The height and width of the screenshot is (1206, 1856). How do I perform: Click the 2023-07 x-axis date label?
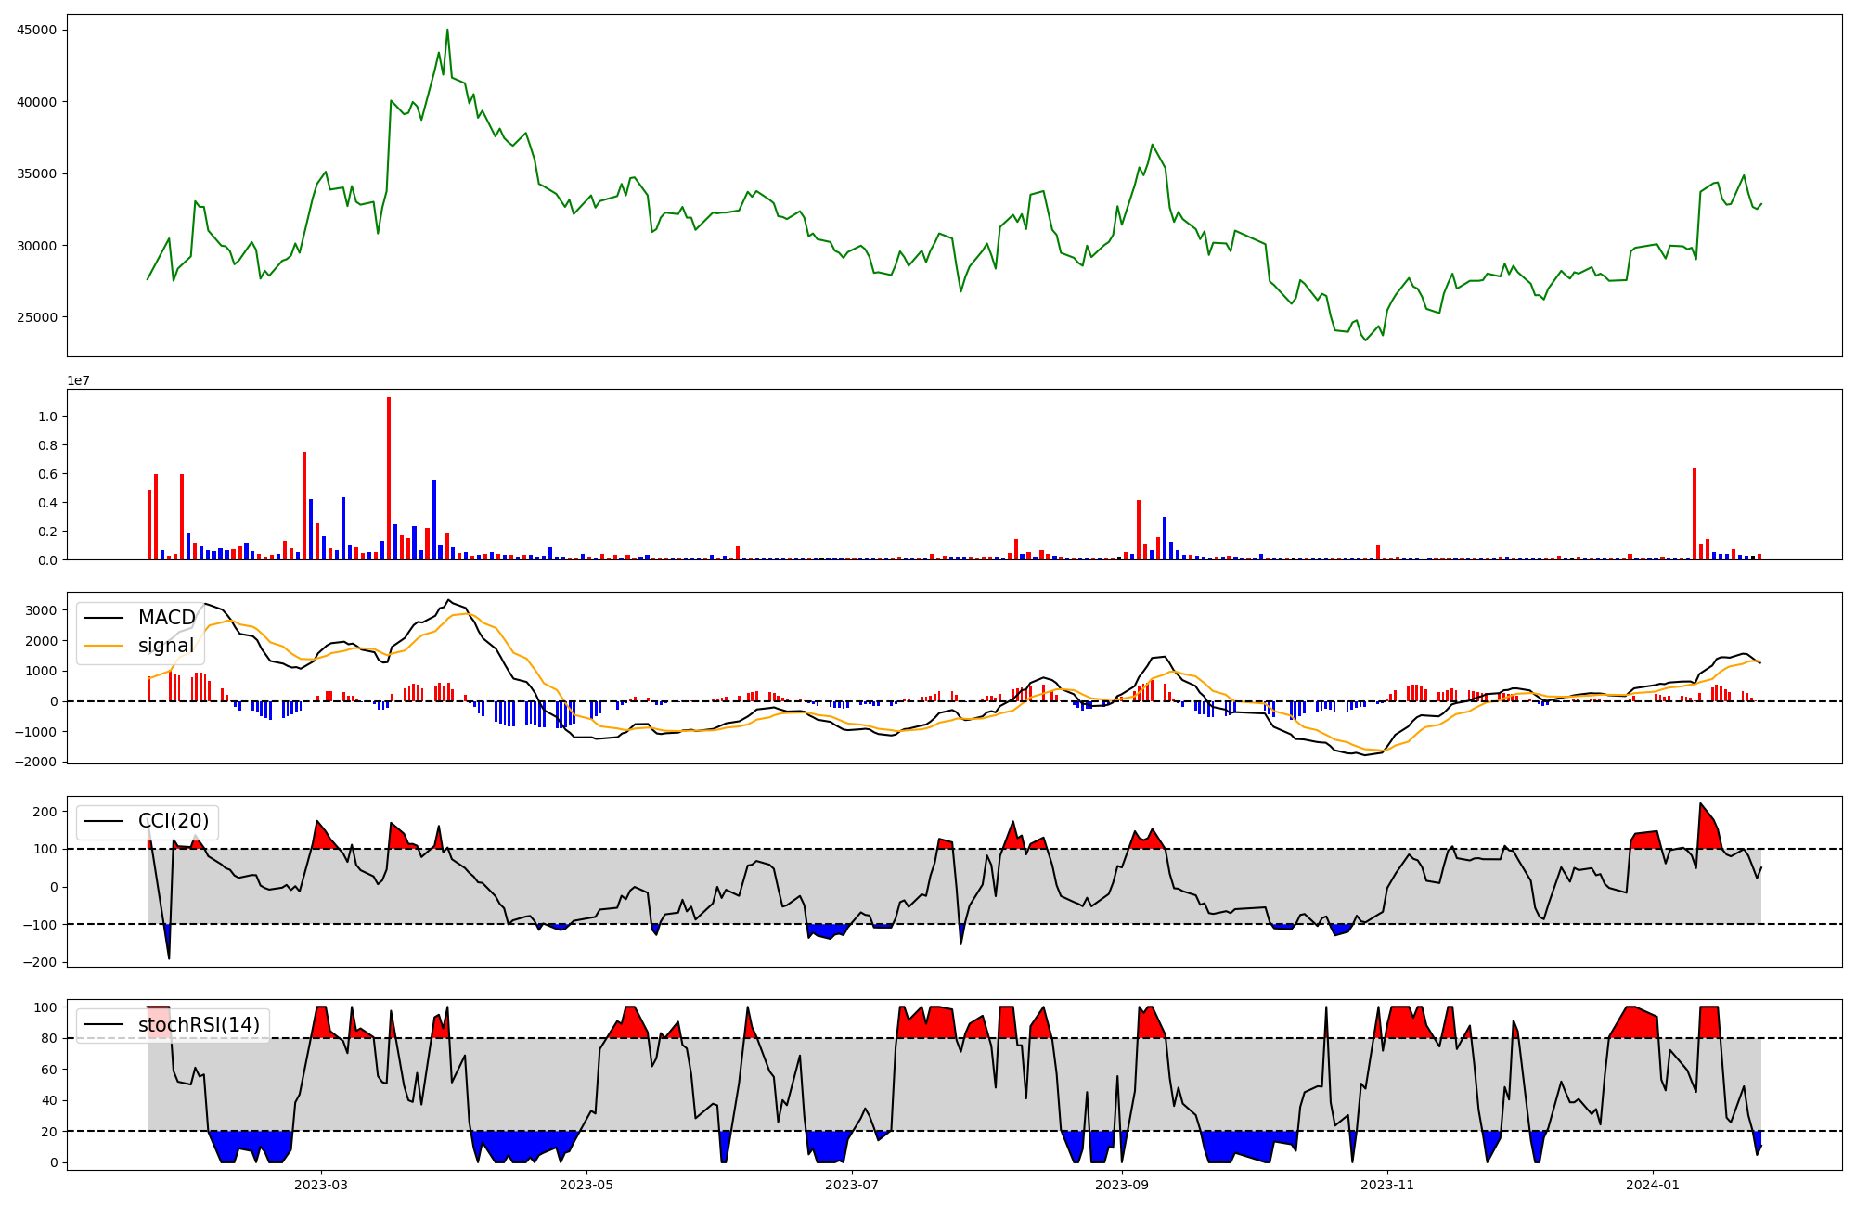852,1185
